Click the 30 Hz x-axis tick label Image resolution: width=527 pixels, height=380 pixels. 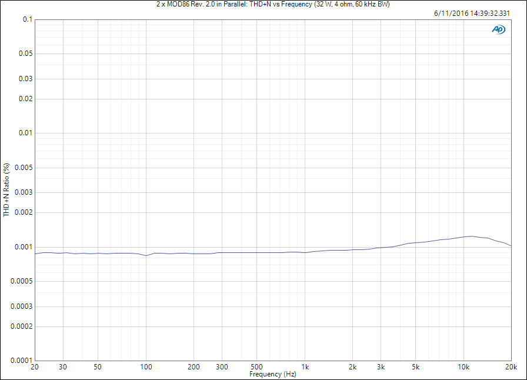tap(63, 367)
